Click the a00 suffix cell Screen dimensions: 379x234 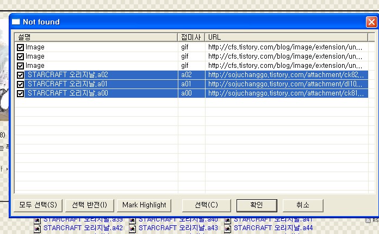pos(191,93)
